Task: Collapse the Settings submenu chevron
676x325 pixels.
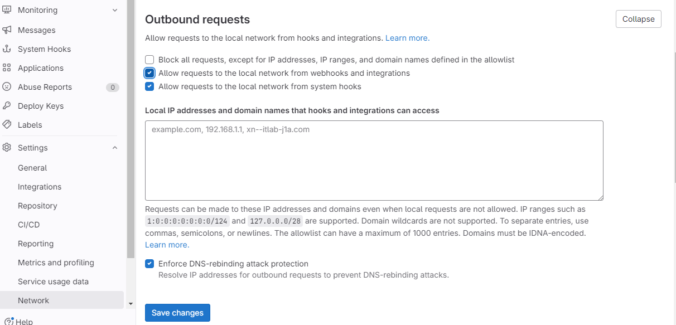Action: (x=115, y=148)
